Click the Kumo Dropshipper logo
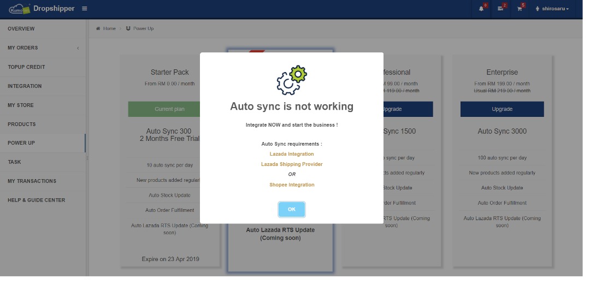 click(42, 9)
